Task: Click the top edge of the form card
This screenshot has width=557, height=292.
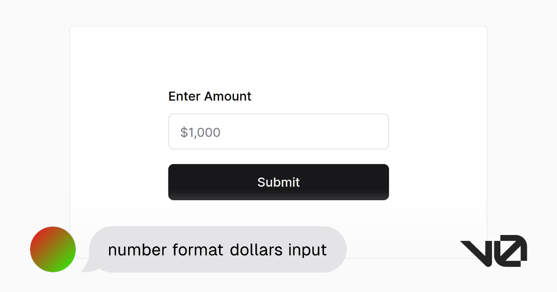Action: point(278,26)
